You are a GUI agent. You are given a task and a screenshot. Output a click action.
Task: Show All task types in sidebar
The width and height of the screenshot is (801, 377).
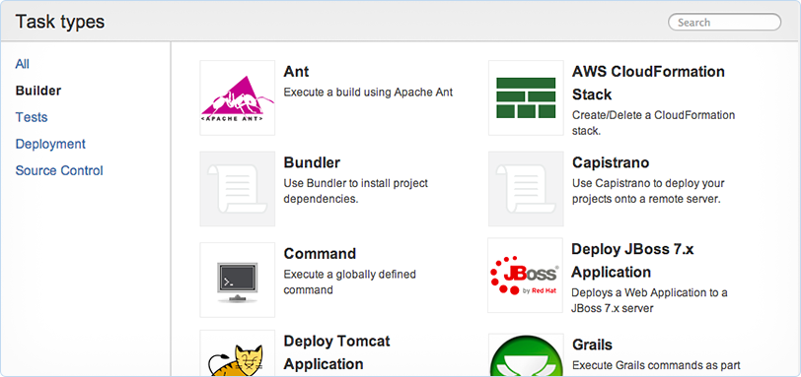pyautogui.click(x=23, y=64)
